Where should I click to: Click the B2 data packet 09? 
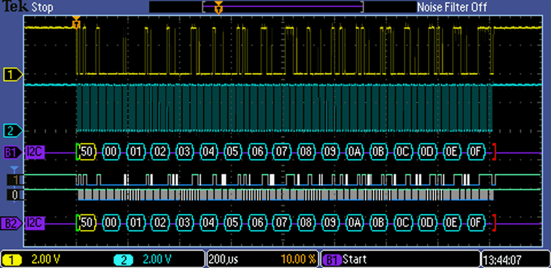coord(331,222)
